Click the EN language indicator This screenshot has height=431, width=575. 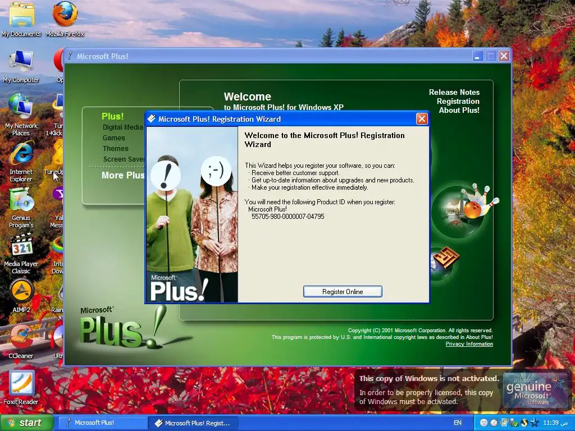click(458, 423)
